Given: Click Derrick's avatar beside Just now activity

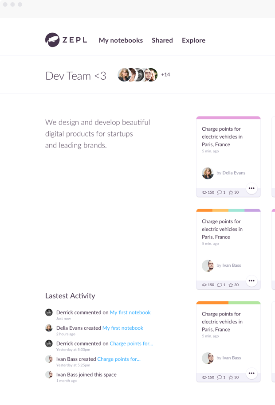Looking at the screenshot, I should (49, 312).
